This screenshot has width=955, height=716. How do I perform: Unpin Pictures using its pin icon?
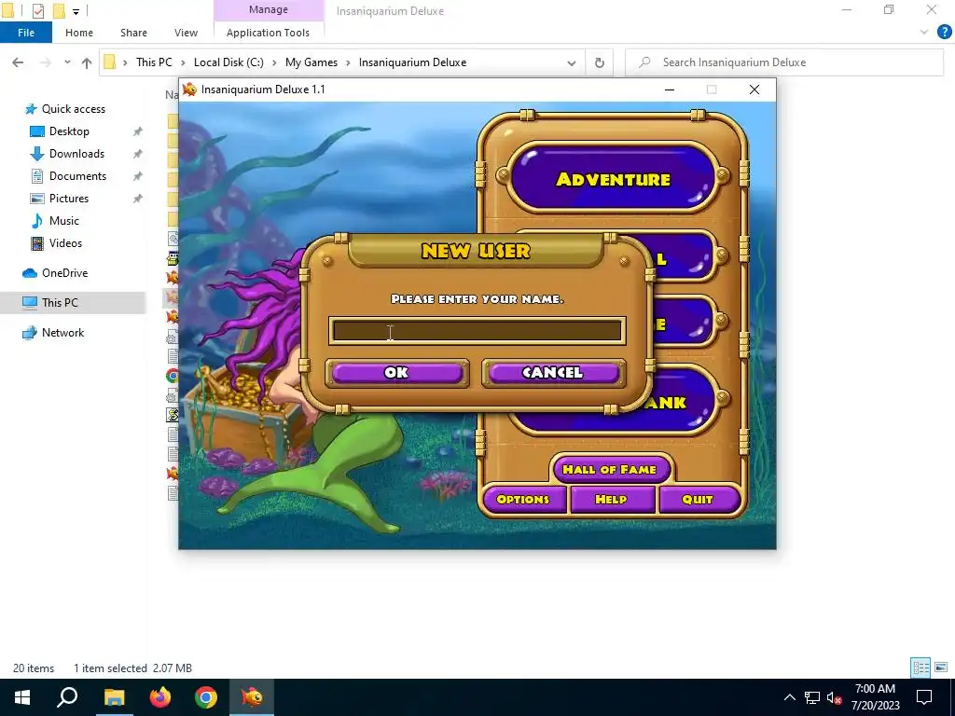coord(138,199)
